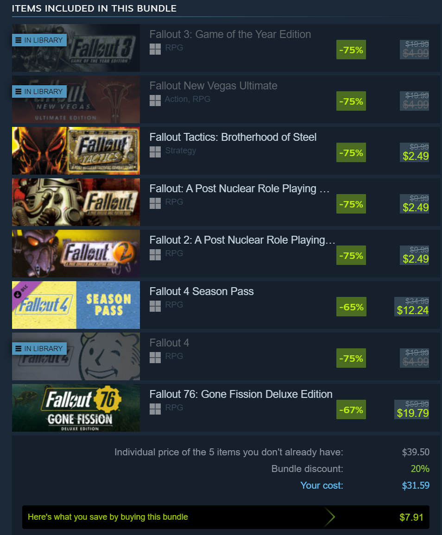The height and width of the screenshot is (535, 442).
Task: Click the Windows icon under Fallout 3
Action: point(155,49)
